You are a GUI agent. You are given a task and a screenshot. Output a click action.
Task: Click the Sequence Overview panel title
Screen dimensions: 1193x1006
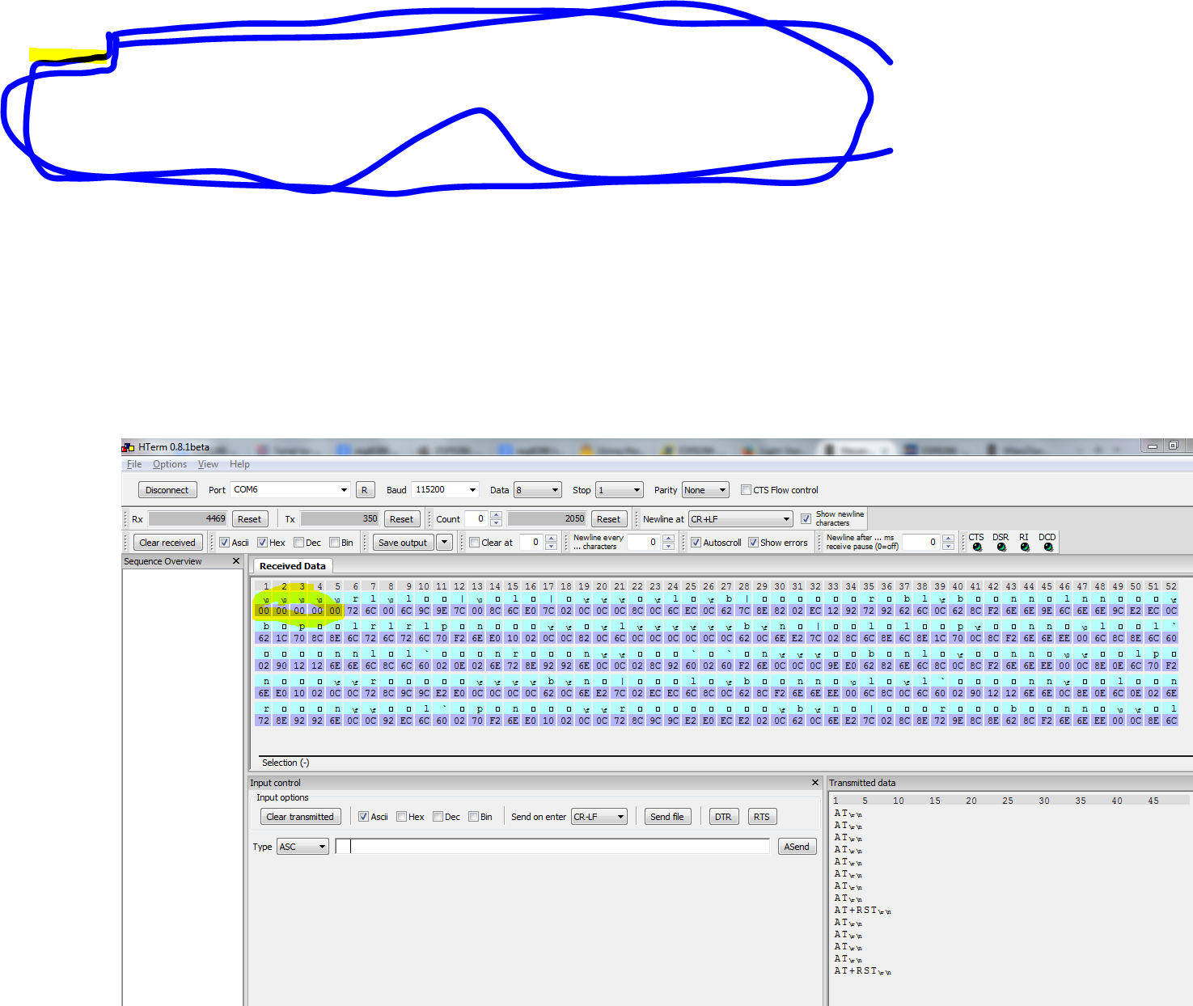click(x=163, y=561)
